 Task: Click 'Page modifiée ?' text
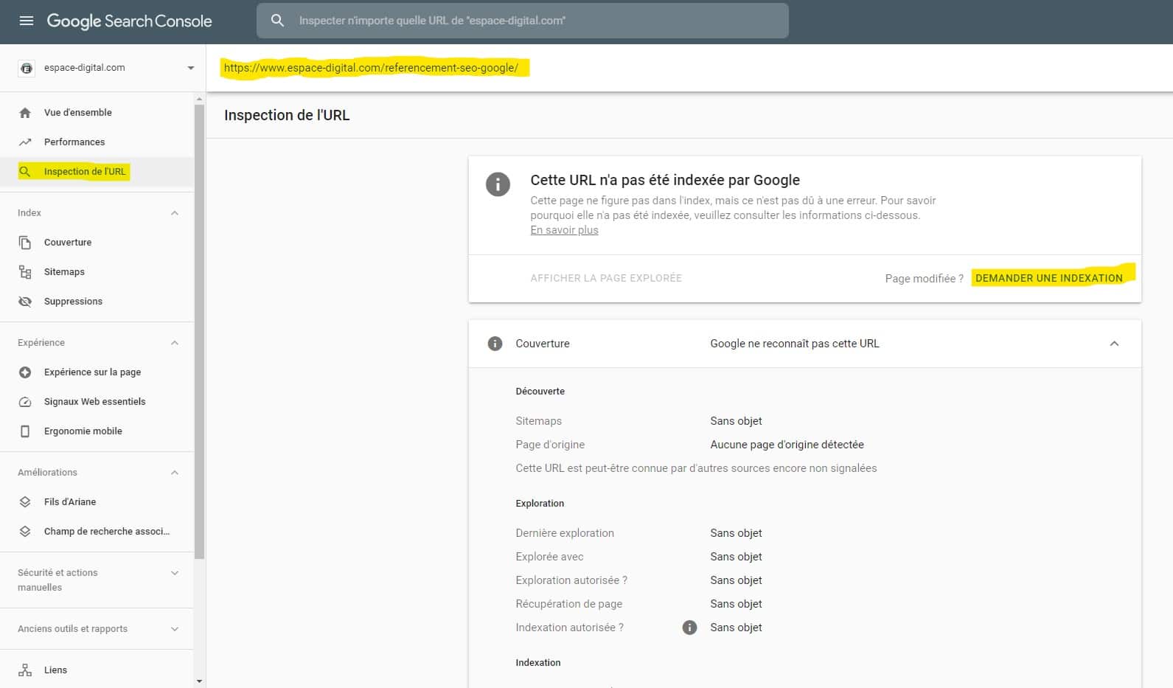[x=924, y=278]
